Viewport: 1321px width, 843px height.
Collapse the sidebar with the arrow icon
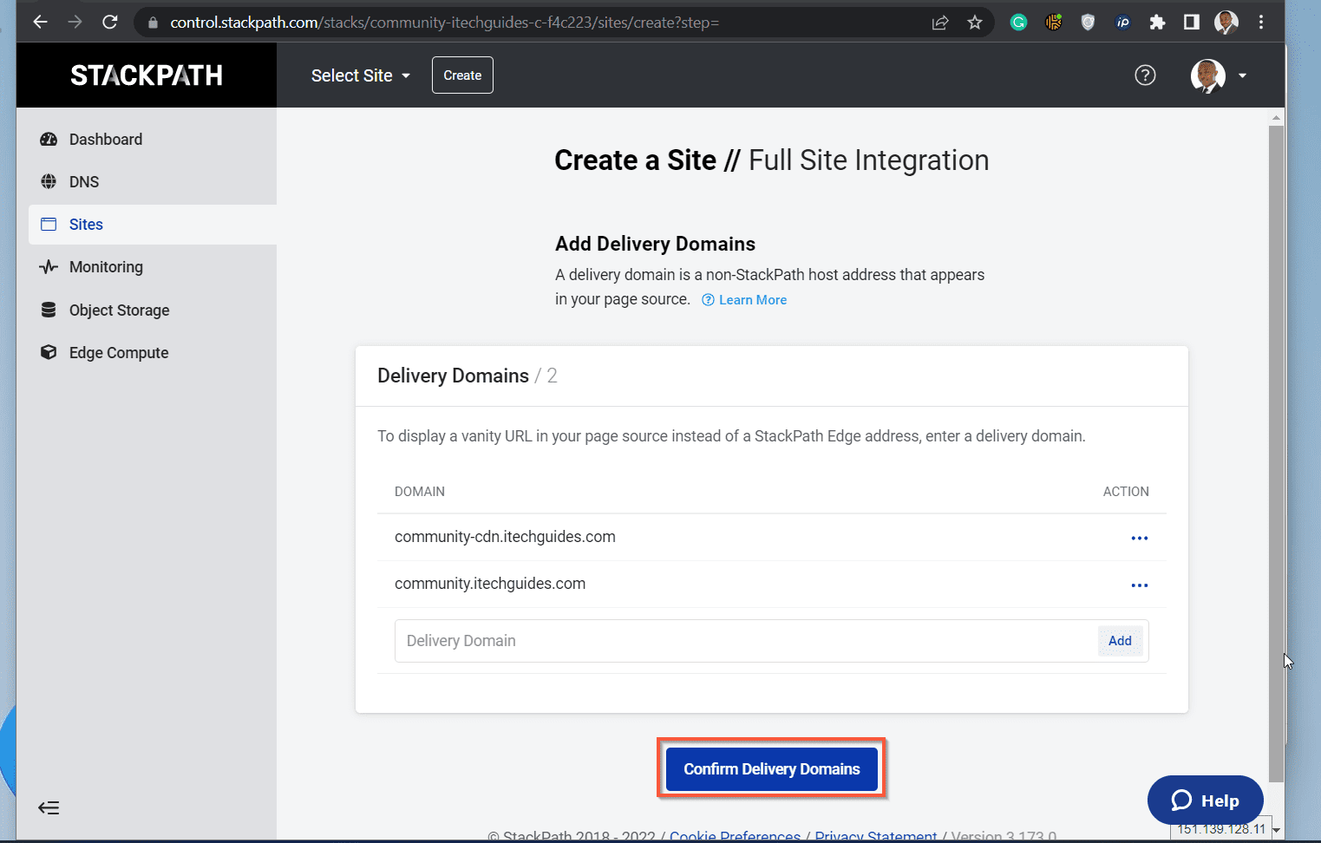[x=49, y=808]
